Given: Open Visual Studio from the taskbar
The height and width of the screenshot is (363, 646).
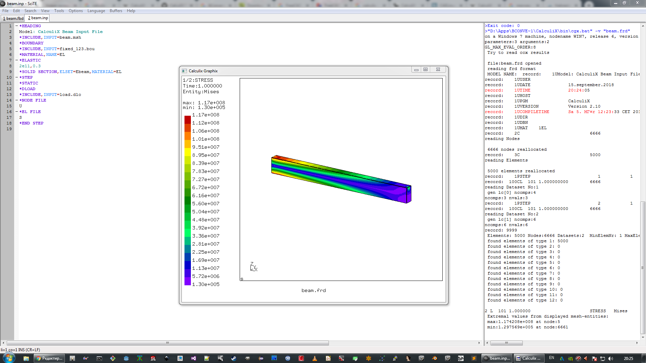Looking at the screenshot, I should [193, 358].
